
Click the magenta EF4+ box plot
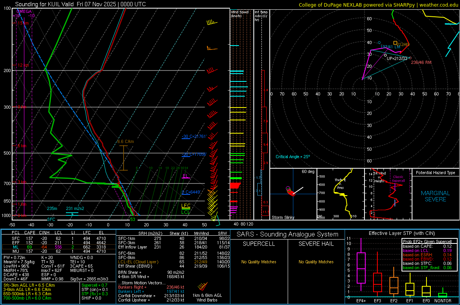(361, 268)
